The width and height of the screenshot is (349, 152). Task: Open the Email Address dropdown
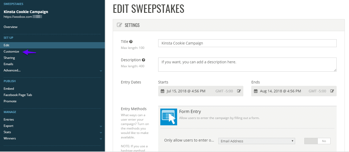(x=256, y=141)
